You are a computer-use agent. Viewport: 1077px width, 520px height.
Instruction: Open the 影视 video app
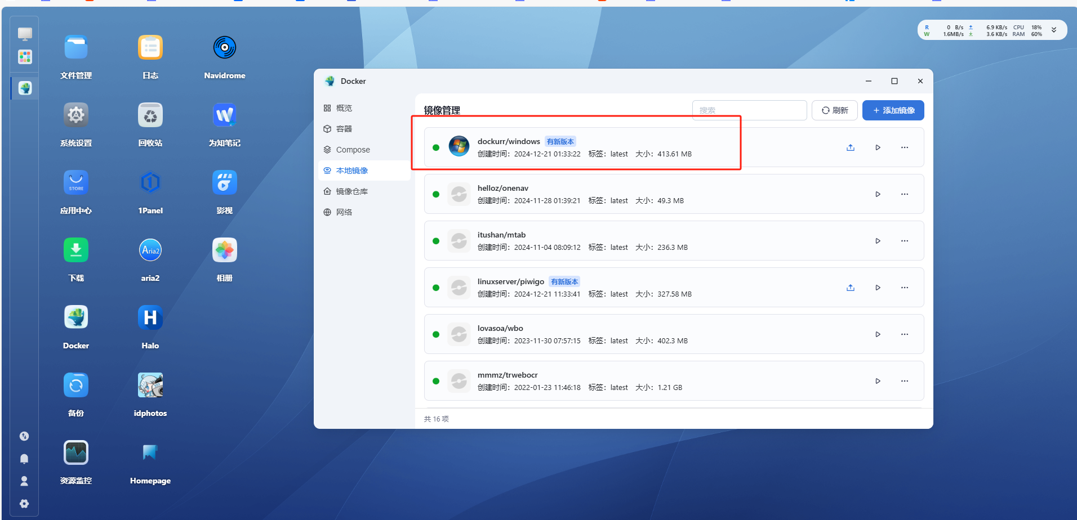(x=225, y=182)
